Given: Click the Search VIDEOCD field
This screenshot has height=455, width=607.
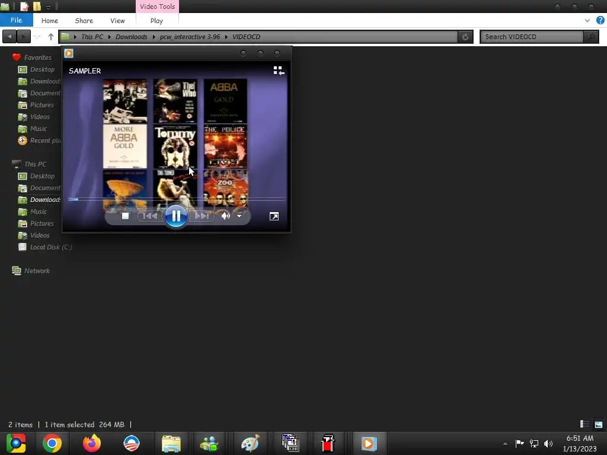Looking at the screenshot, I should point(532,37).
